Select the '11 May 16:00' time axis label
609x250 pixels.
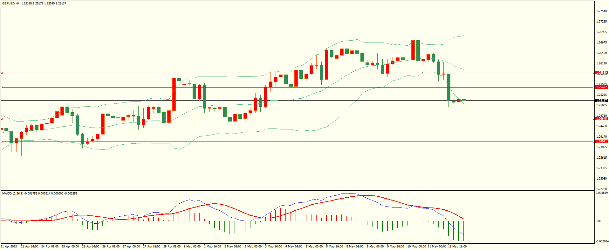[457, 247]
